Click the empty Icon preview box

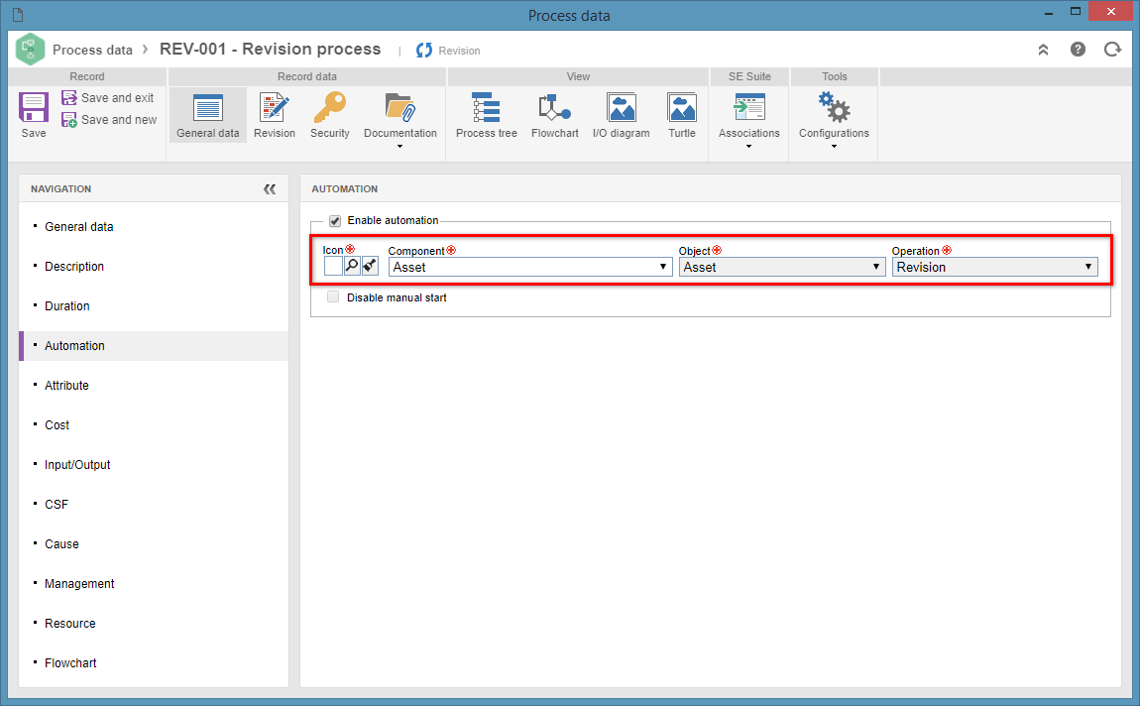[x=333, y=266]
